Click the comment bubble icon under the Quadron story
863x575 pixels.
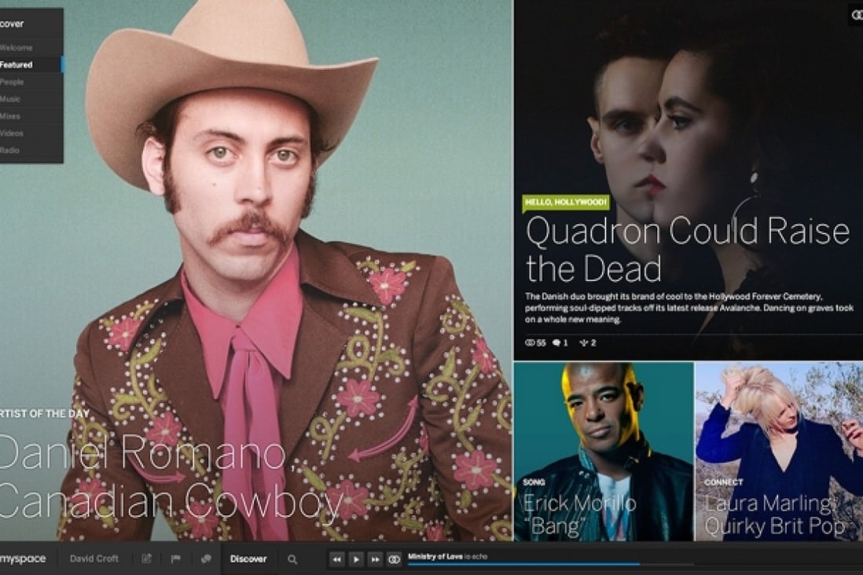coord(556,344)
